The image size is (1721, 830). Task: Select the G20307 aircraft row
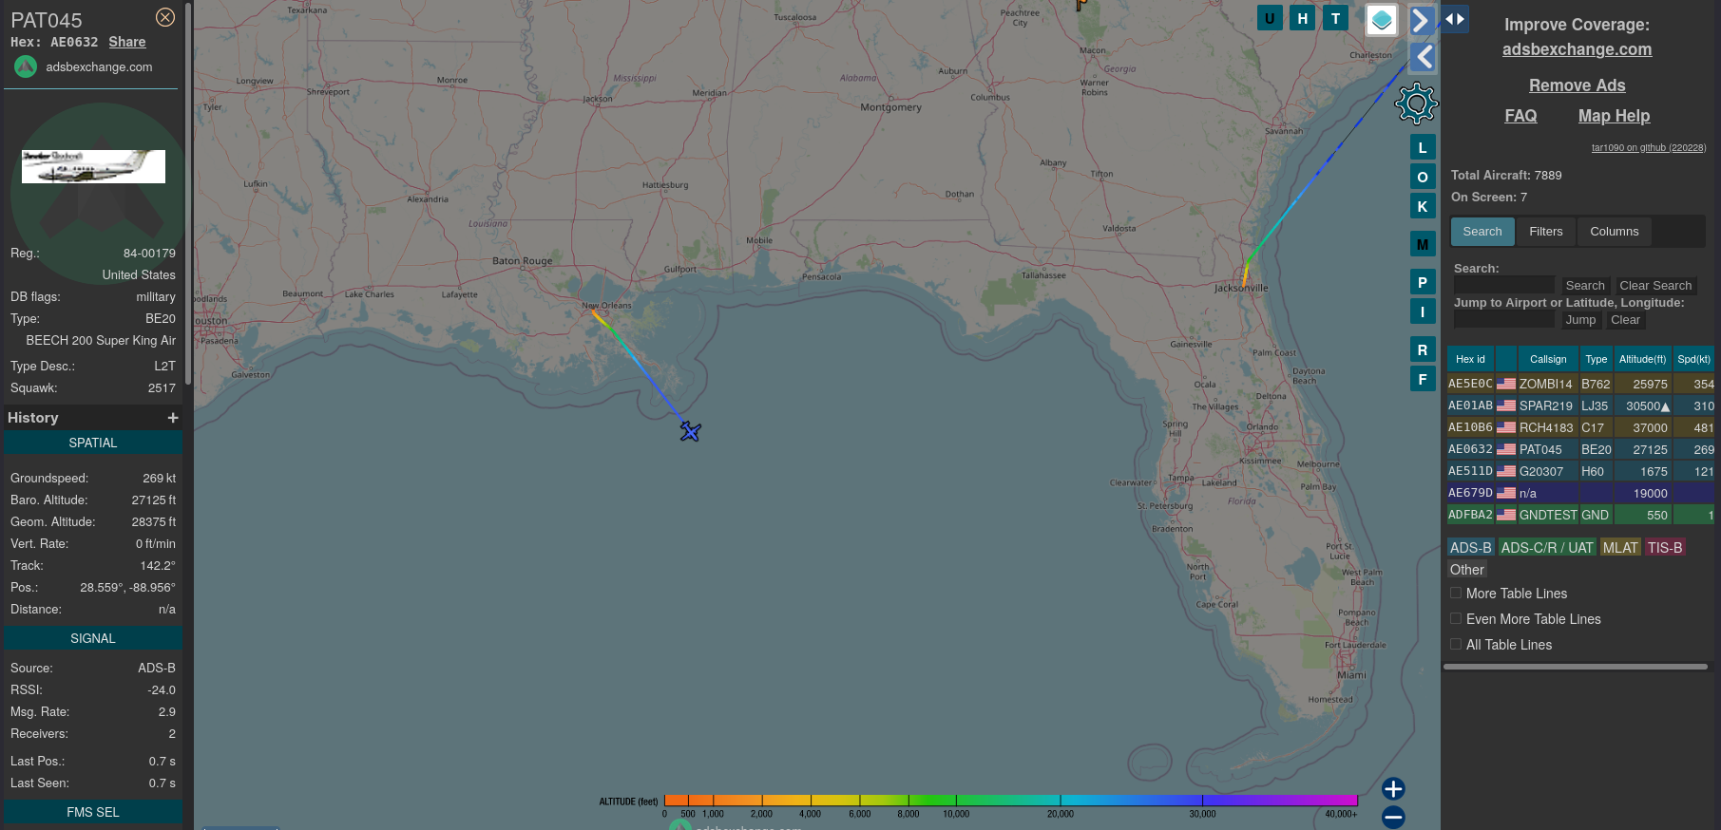tap(1580, 471)
